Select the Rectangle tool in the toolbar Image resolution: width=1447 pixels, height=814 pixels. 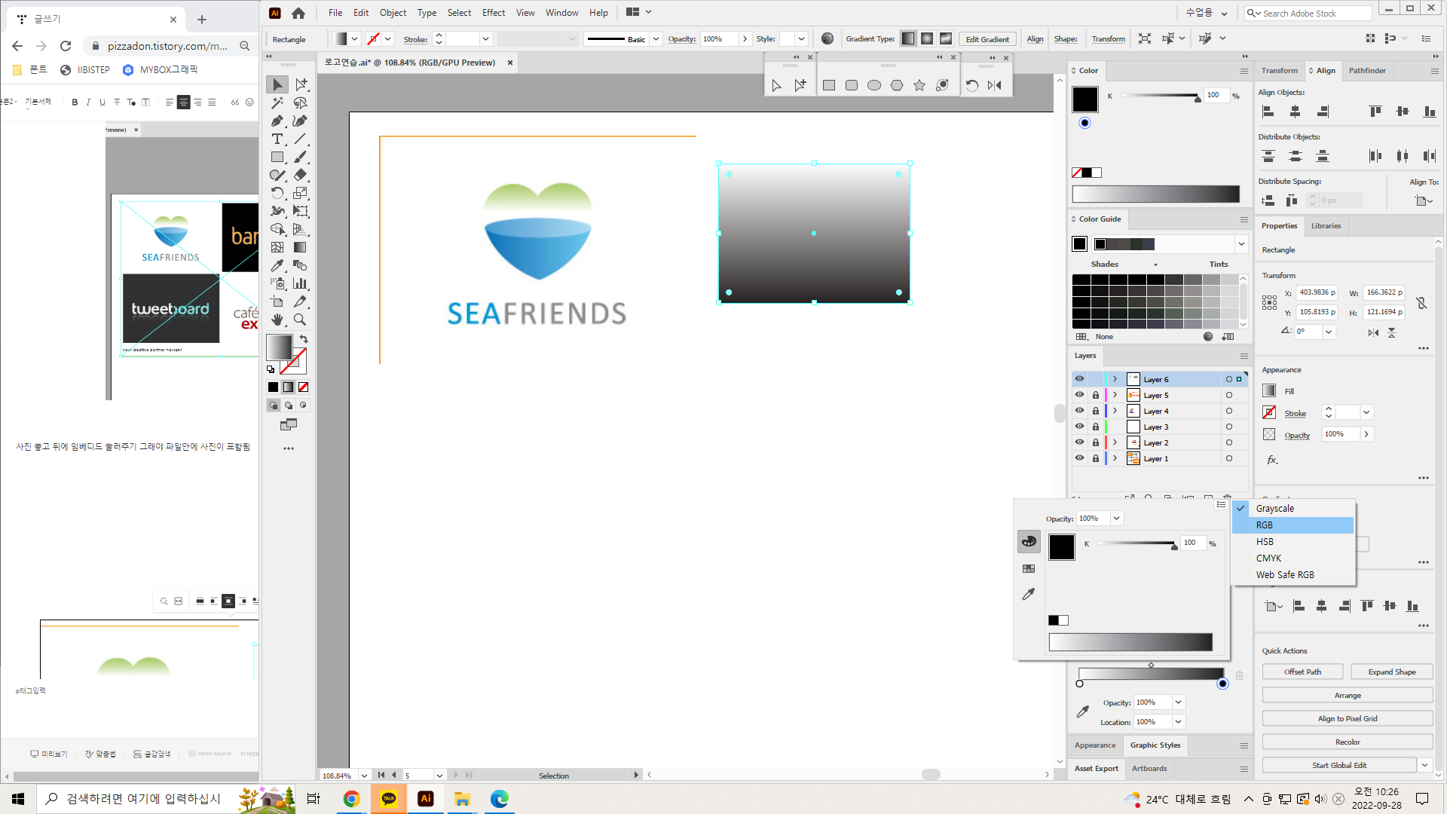[277, 157]
